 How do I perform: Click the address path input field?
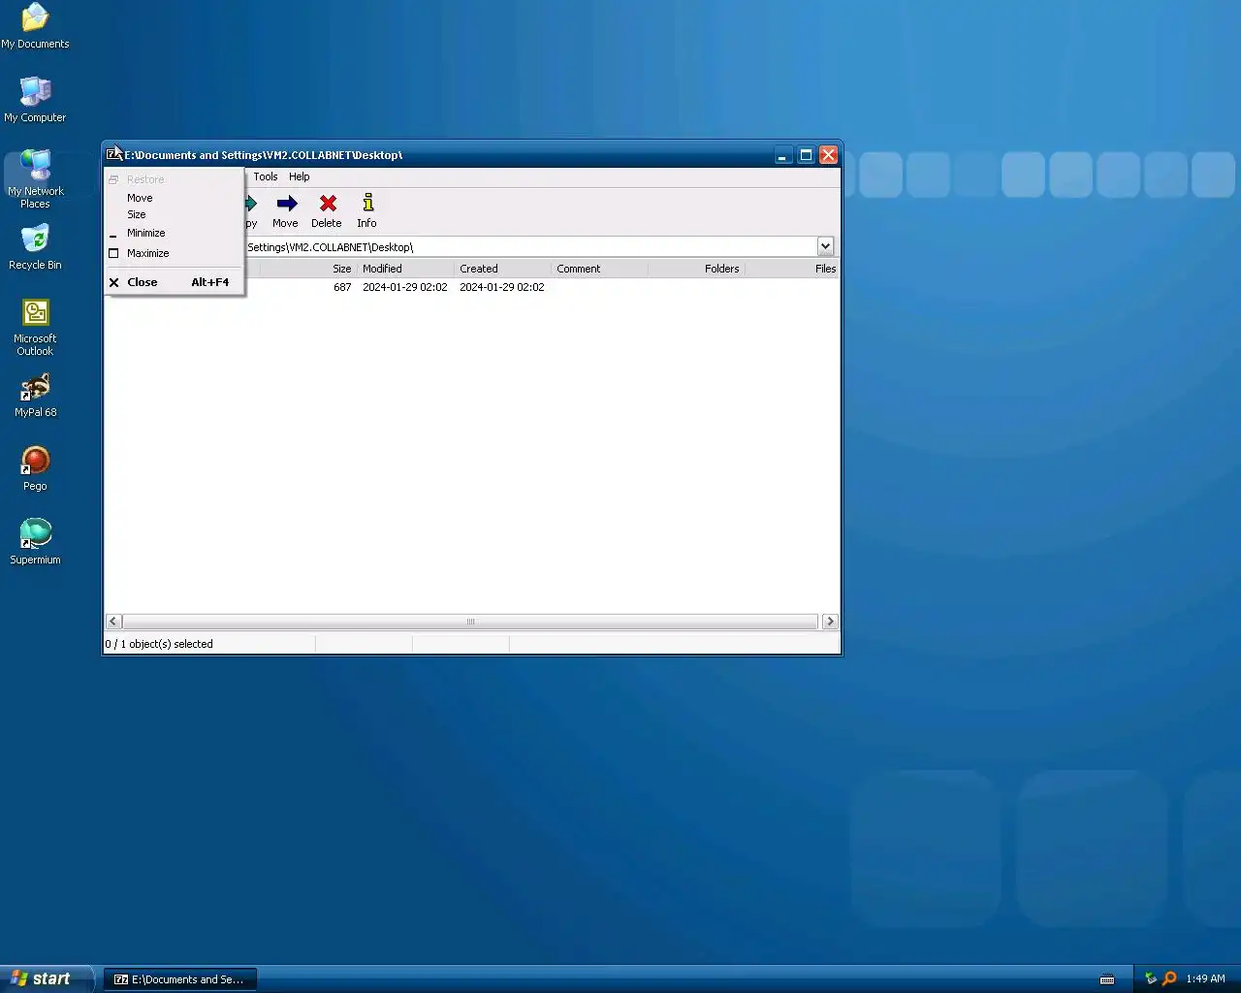point(530,247)
